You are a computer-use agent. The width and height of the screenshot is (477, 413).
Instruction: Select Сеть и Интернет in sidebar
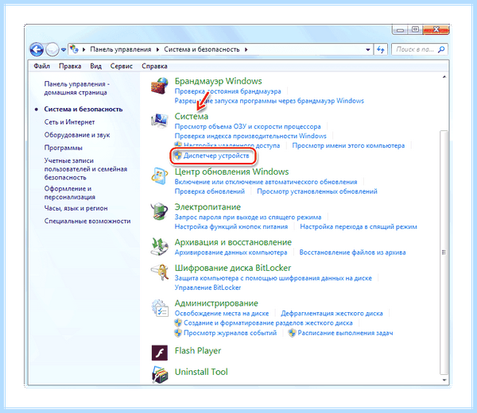click(x=69, y=122)
